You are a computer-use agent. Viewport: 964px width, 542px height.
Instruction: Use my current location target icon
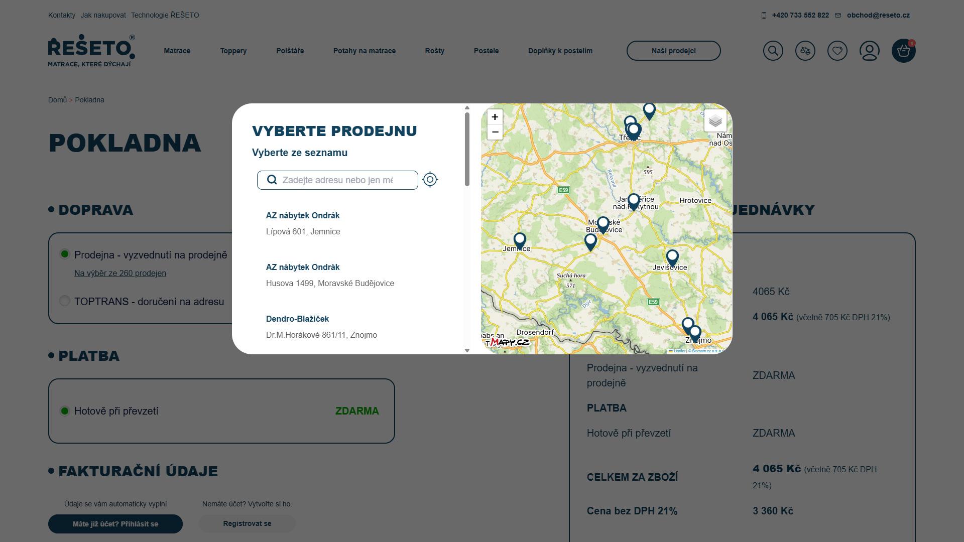click(x=430, y=180)
